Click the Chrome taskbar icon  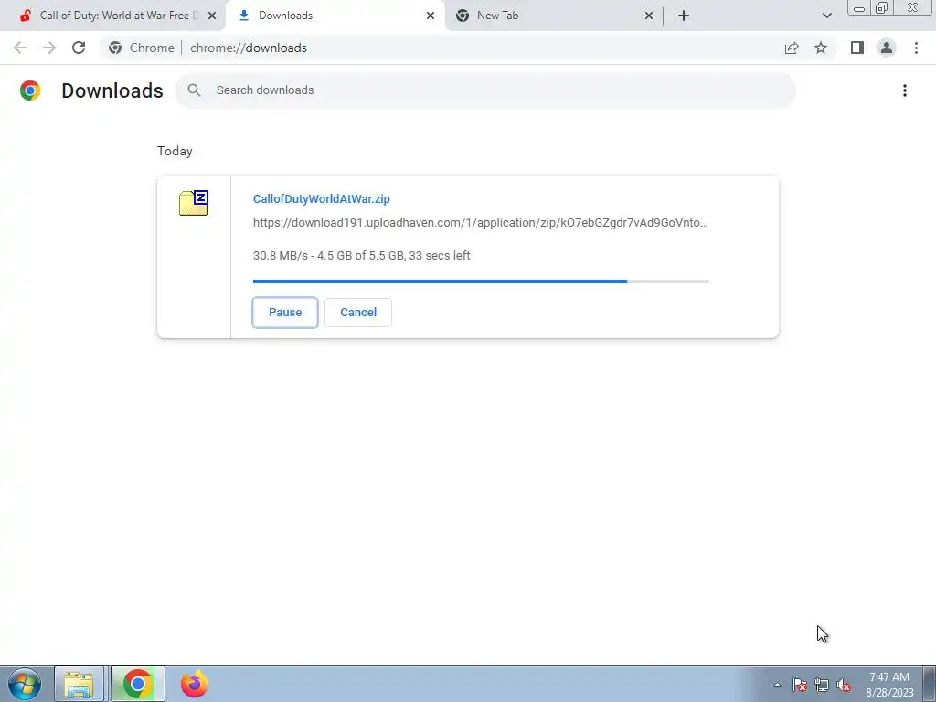(138, 684)
